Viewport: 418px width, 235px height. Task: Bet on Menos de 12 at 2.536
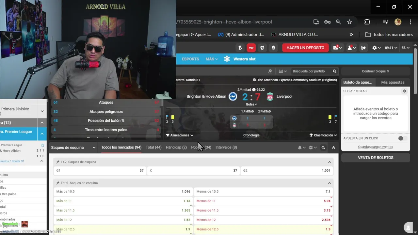tap(263, 220)
